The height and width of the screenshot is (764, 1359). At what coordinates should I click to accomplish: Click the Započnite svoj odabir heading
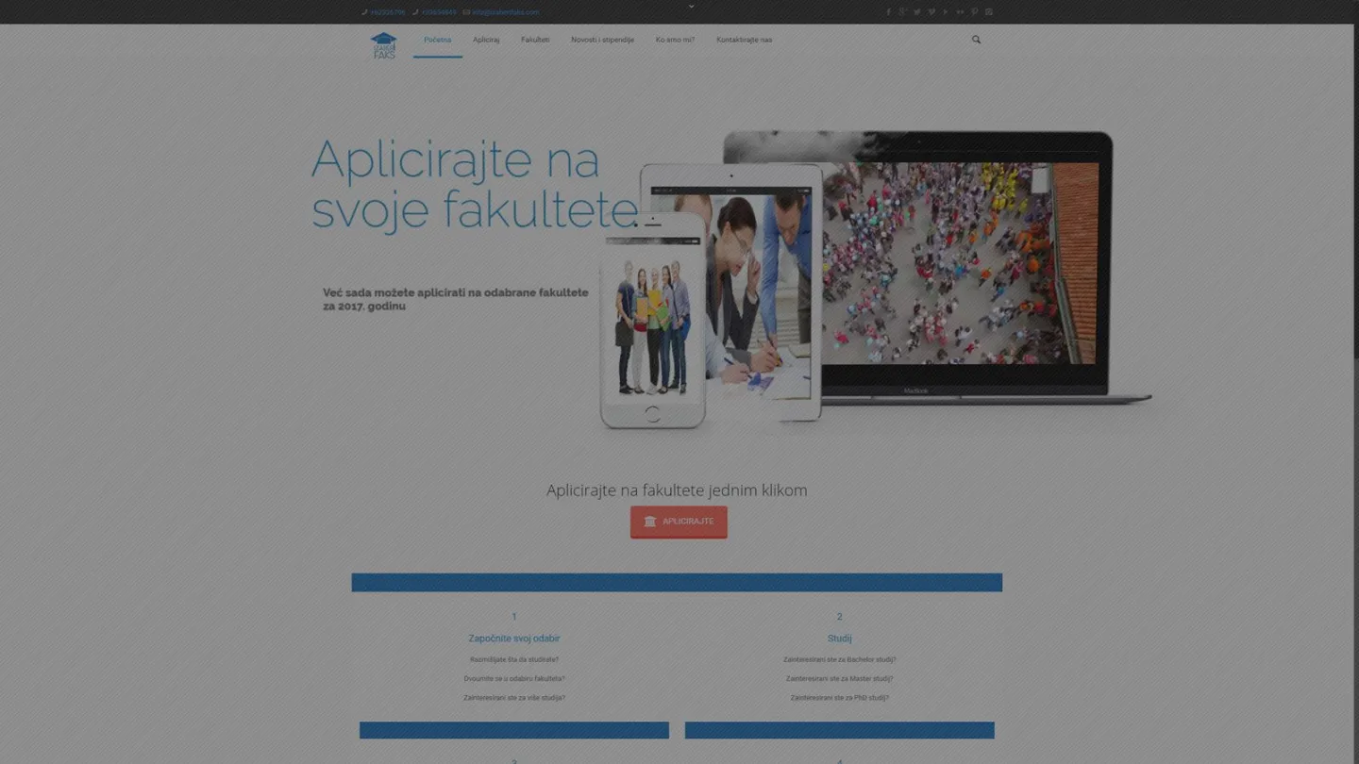(x=514, y=639)
